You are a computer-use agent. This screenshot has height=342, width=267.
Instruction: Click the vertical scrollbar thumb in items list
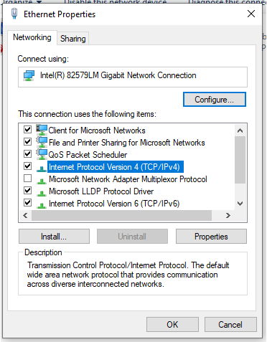click(240, 160)
